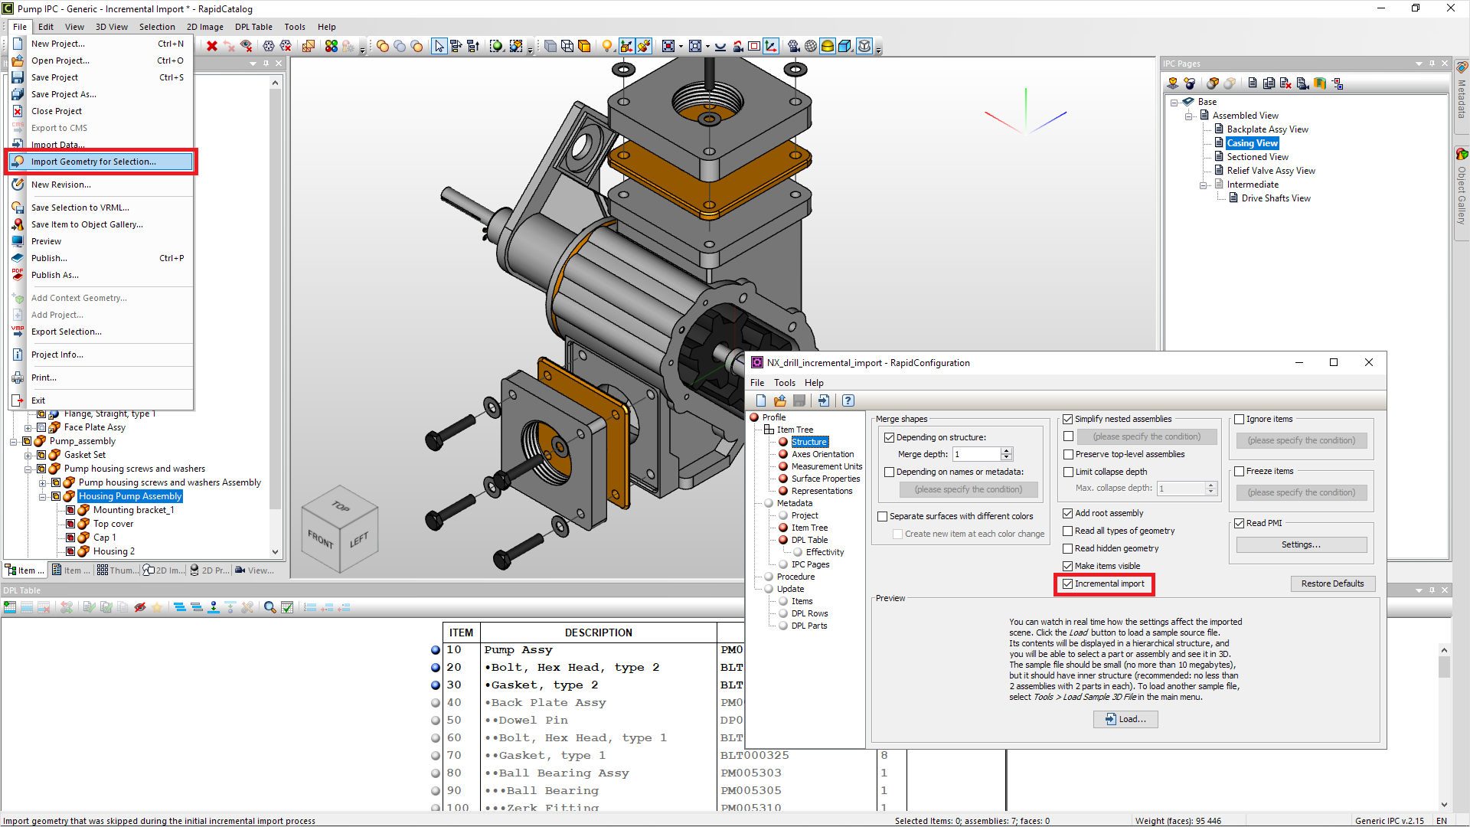Click the Preview tool icon in File menu
The image size is (1470, 827).
point(17,240)
